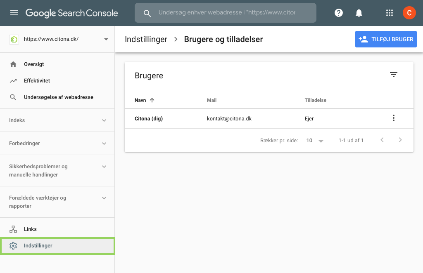Click the Ejer permission cell
Image resolution: width=423 pixels, height=273 pixels.
[309, 118]
